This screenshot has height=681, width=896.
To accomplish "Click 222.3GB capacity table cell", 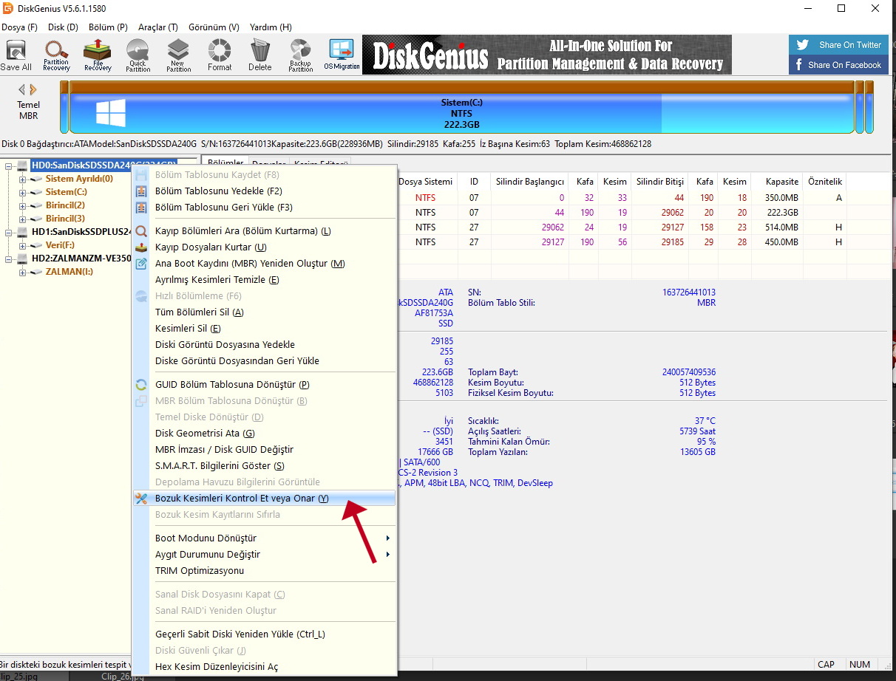I will coord(783,213).
